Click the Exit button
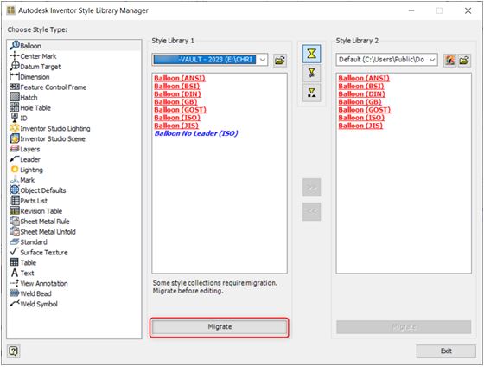Viewport: 484px width, 367px height. pos(446,351)
